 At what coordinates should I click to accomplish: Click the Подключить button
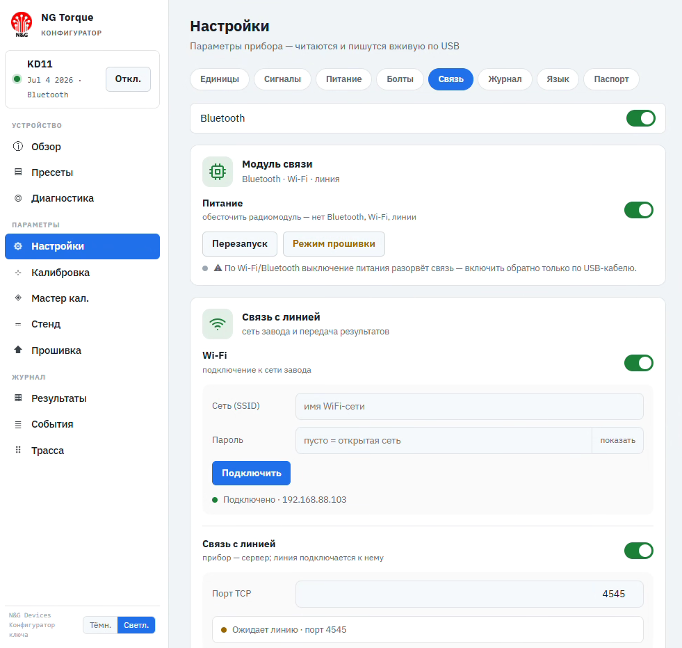point(252,473)
